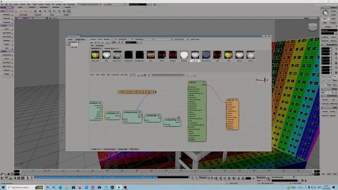
Task: Click the red playhead marker on the timeline
Action: click(45, 171)
